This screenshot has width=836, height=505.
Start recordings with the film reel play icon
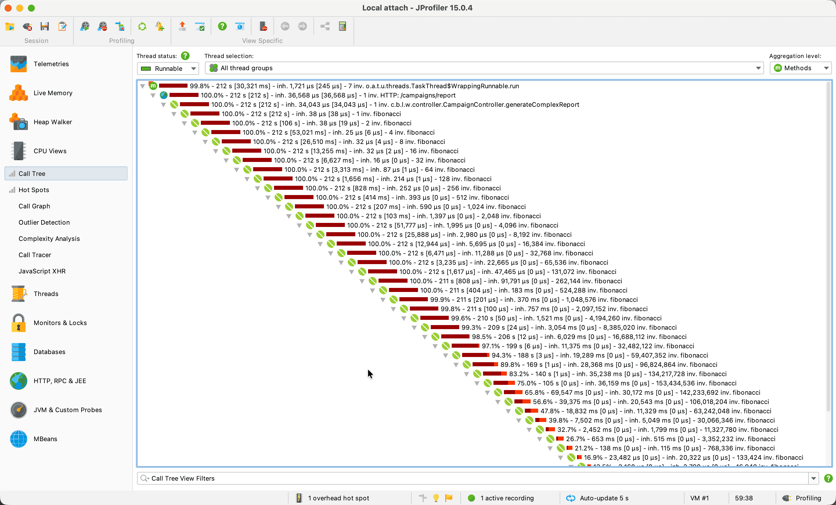click(x=84, y=26)
